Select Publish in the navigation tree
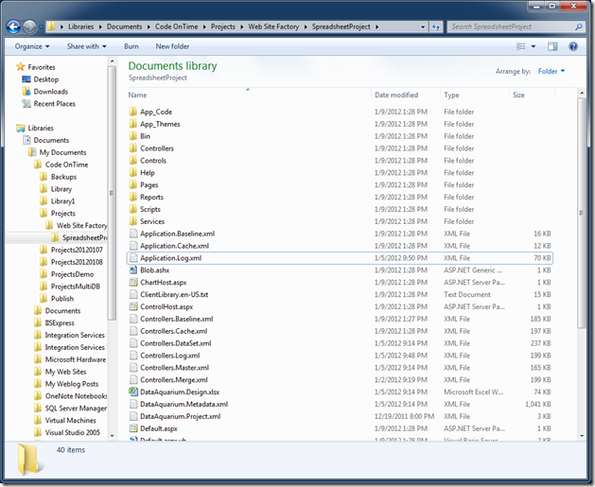Image resolution: width=595 pixels, height=487 pixels. point(62,299)
